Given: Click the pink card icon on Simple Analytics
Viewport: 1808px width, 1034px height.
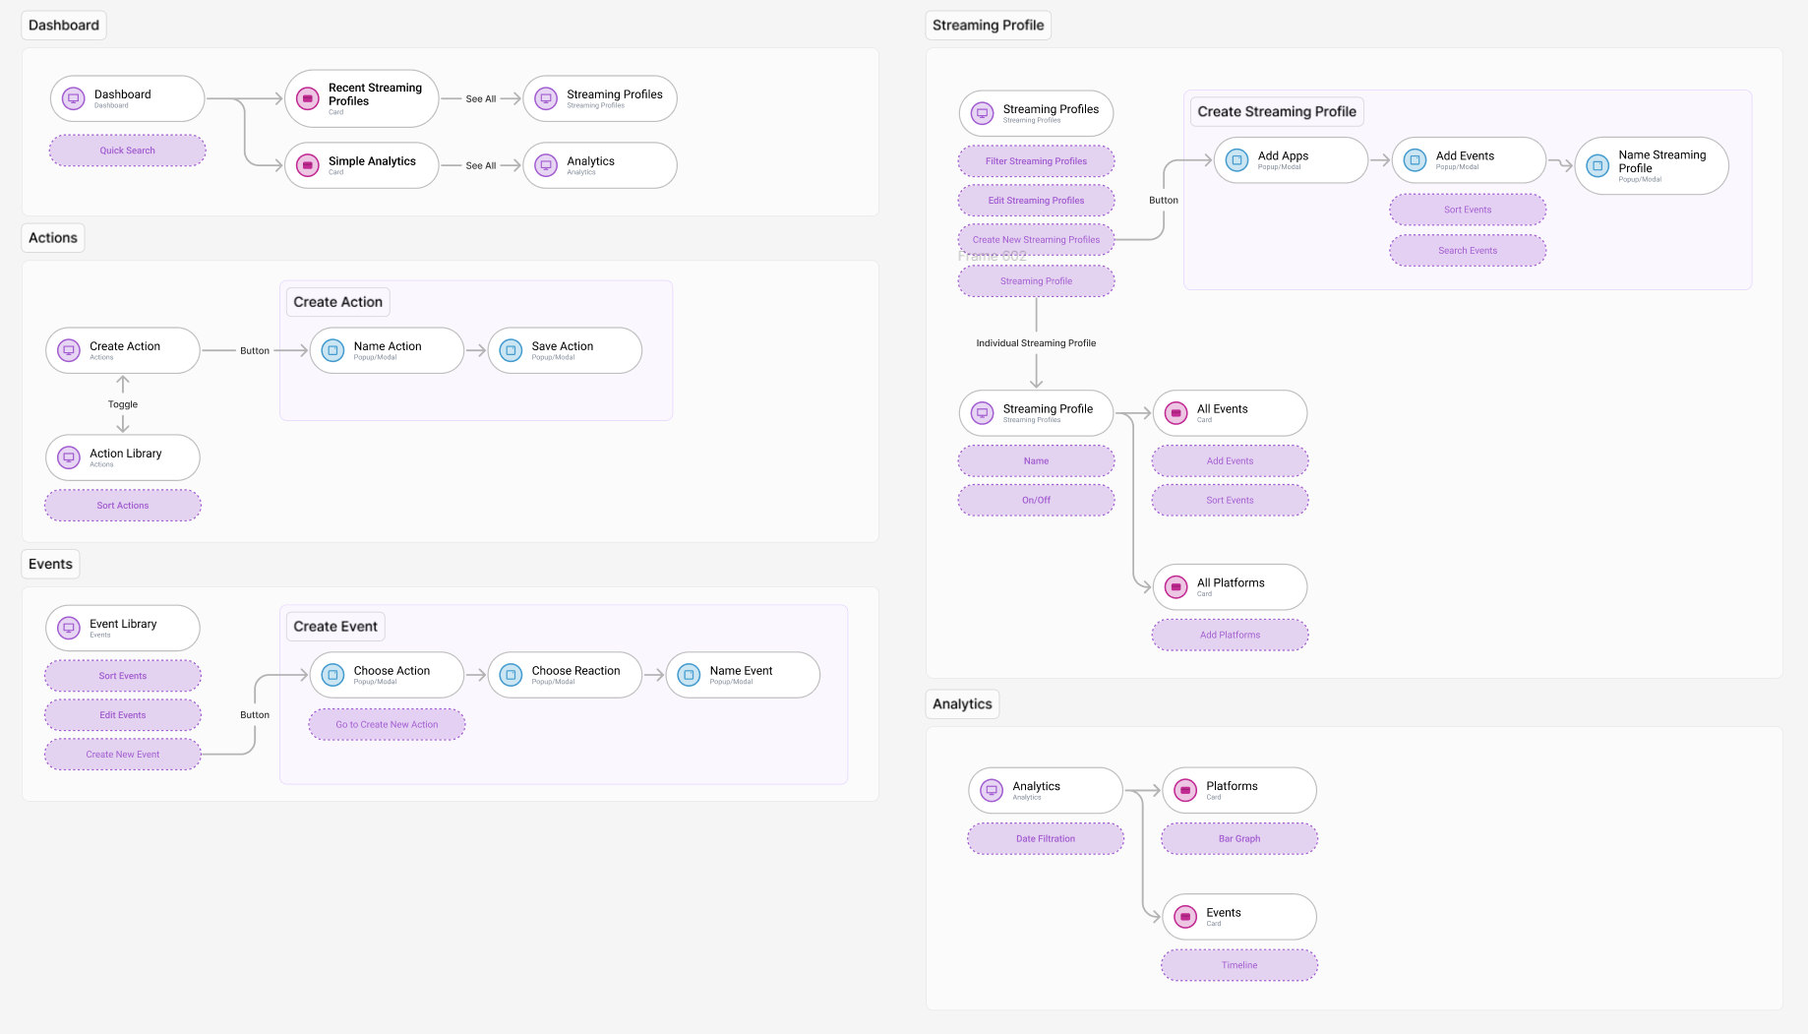Looking at the screenshot, I should pos(308,165).
